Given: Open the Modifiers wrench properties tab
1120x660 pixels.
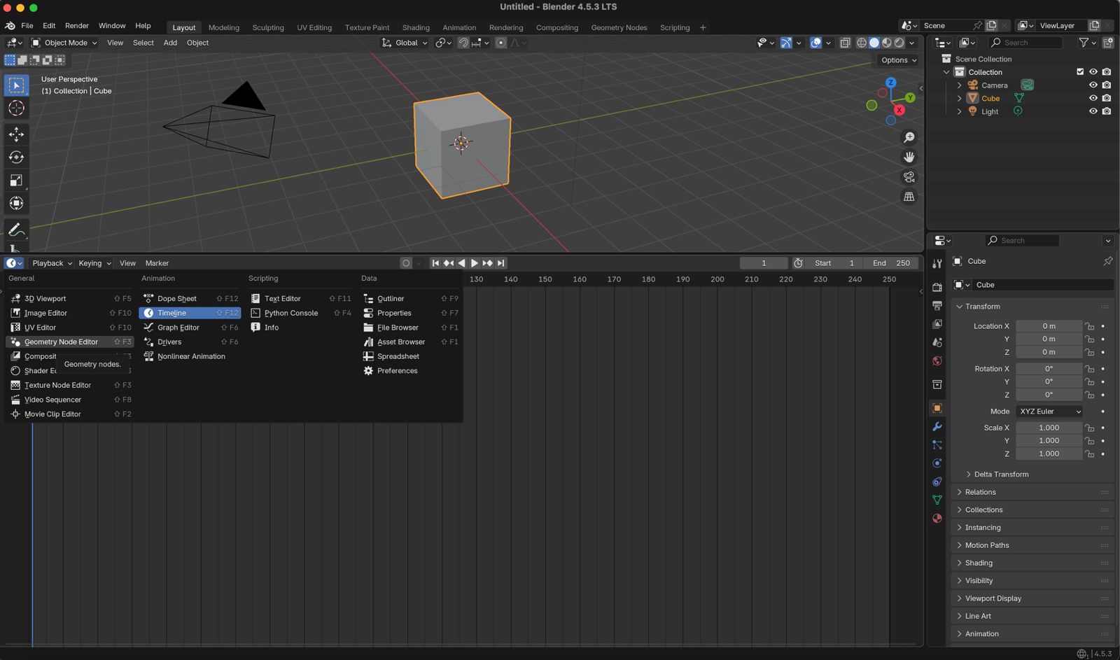Looking at the screenshot, I should point(937,426).
